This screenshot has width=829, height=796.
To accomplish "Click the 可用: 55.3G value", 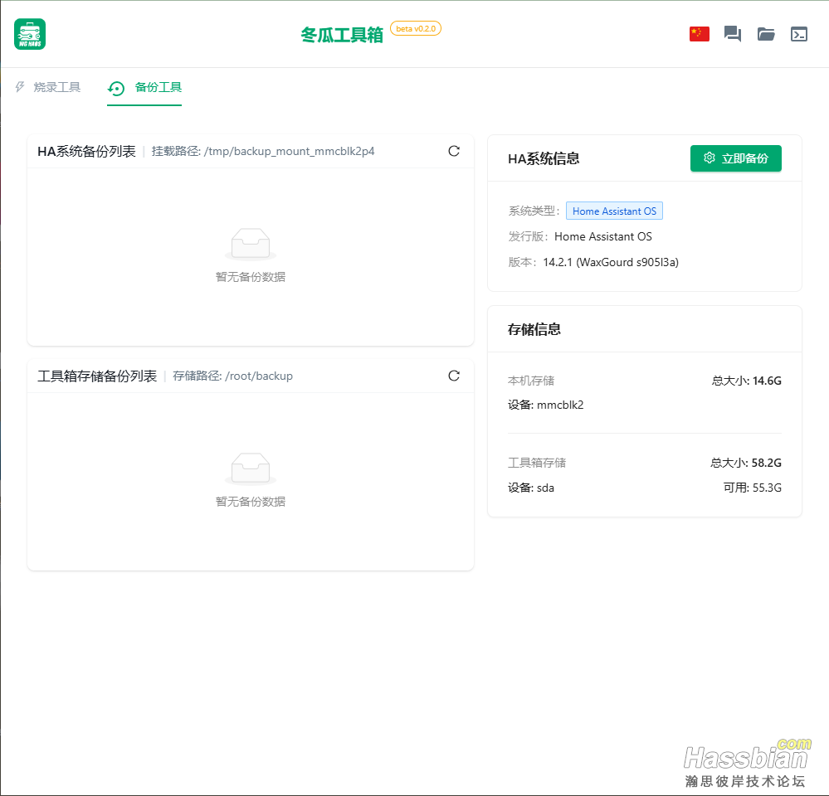I will click(x=753, y=488).
